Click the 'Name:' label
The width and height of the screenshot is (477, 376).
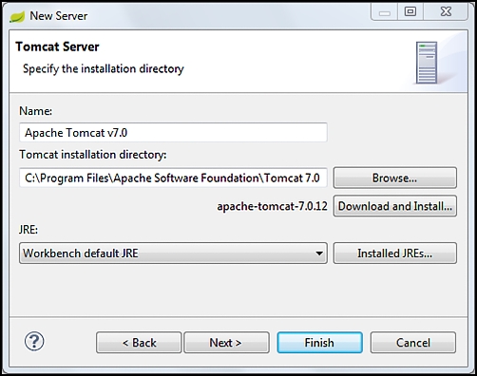click(36, 111)
